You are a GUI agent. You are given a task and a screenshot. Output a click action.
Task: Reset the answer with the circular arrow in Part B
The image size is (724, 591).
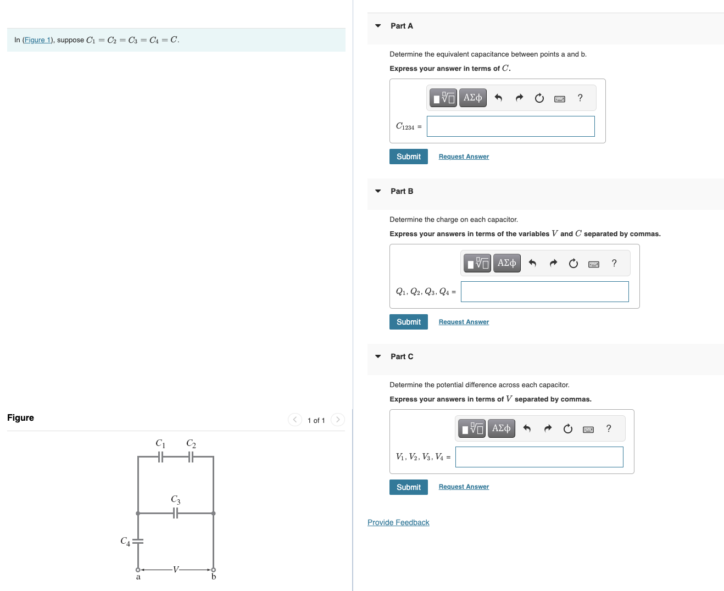573,263
